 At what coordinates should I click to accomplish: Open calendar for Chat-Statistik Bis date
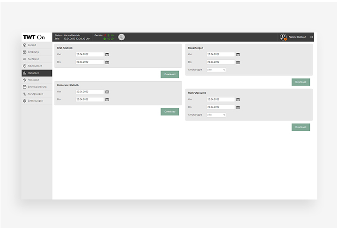tap(107, 62)
